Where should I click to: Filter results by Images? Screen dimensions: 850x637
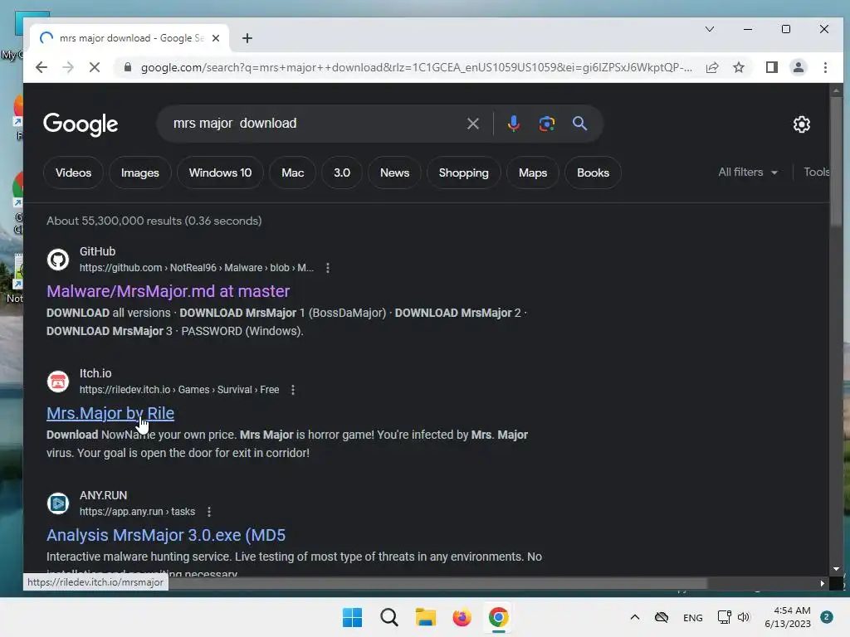pyautogui.click(x=139, y=173)
